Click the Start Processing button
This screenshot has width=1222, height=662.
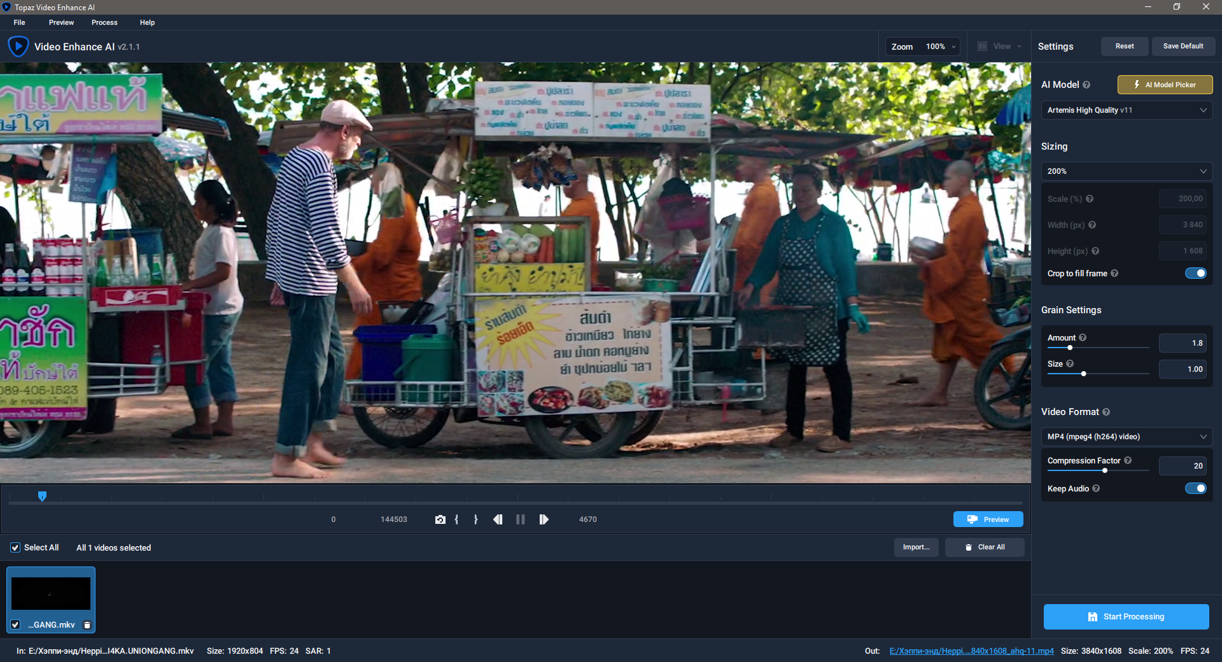click(1126, 617)
